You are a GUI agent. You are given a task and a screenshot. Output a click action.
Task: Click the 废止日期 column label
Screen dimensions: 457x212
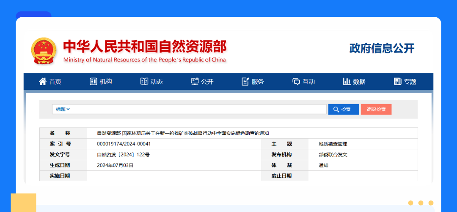(282, 176)
